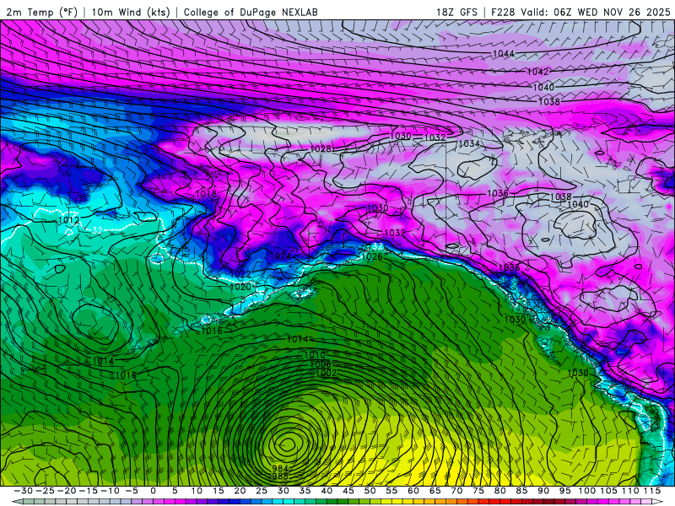
Task: Click the 1018 pressure contour label
Action: (x=206, y=194)
